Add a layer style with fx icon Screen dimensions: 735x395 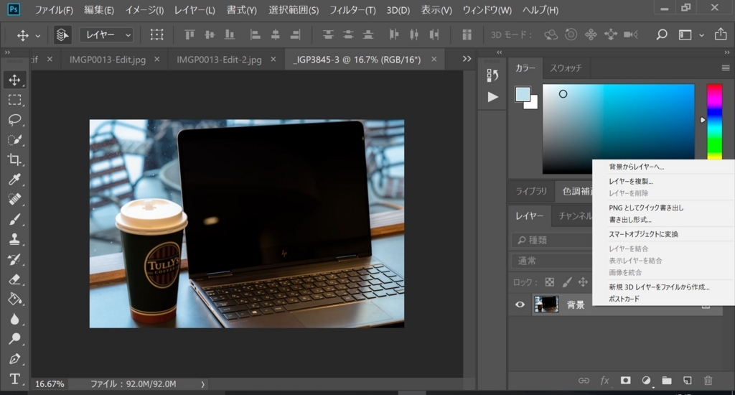(x=604, y=381)
